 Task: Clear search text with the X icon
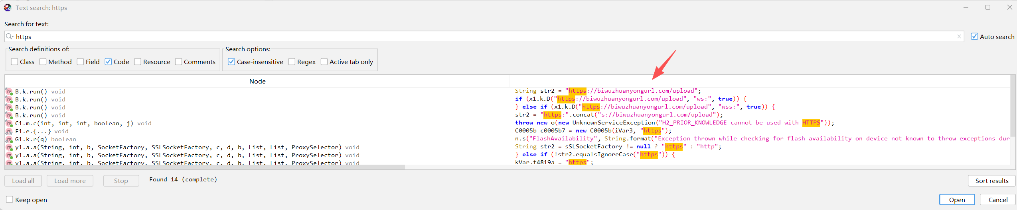pos(959,37)
